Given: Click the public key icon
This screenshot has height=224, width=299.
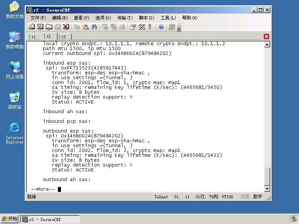Looking at the screenshot, I should click(150, 27).
